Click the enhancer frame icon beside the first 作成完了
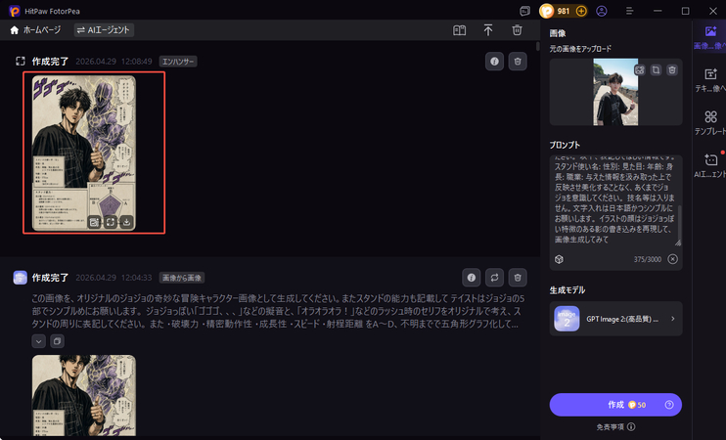Image resolution: width=726 pixels, height=440 pixels. (x=20, y=61)
